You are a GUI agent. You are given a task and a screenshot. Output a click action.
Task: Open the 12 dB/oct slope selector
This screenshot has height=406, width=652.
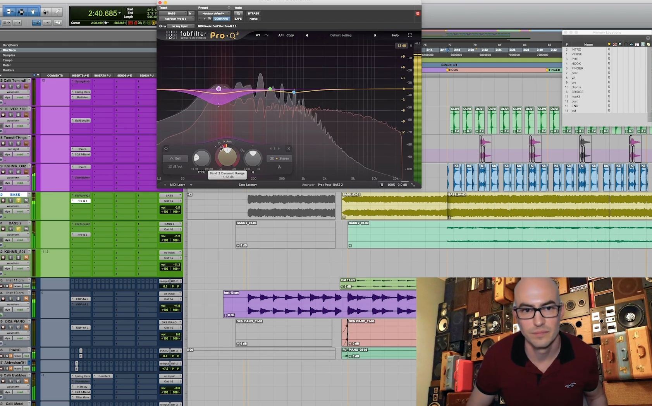tap(175, 166)
